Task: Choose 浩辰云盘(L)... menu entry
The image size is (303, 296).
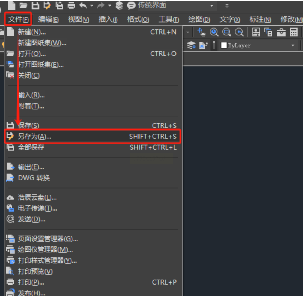Action: 93,198
